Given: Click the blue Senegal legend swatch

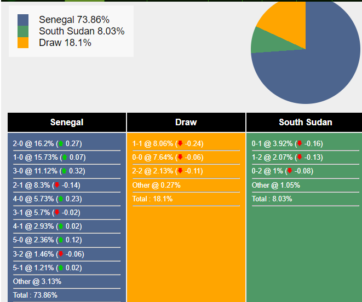Looking at the screenshot, I should point(23,20).
